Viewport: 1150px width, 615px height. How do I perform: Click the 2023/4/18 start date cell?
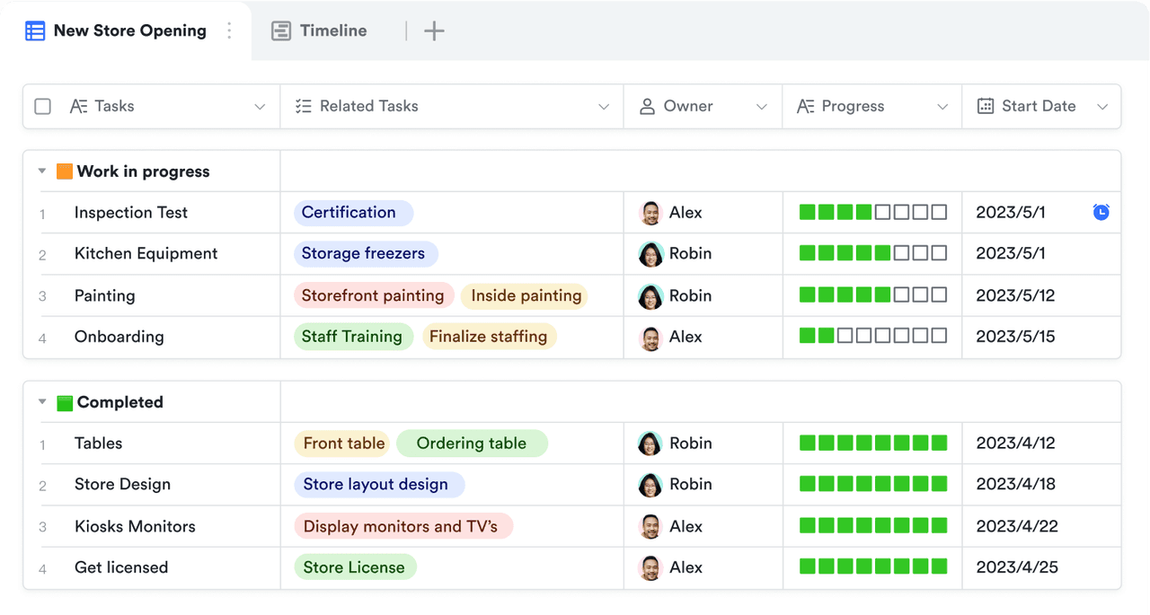[1041, 485]
